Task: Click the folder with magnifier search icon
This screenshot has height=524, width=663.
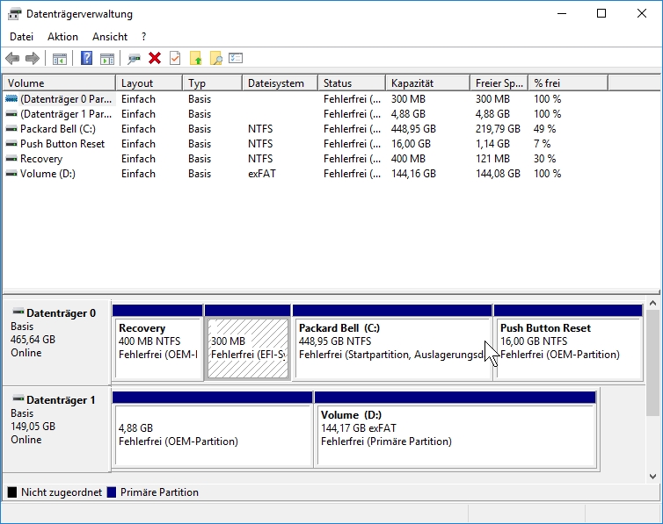Action: [x=216, y=58]
